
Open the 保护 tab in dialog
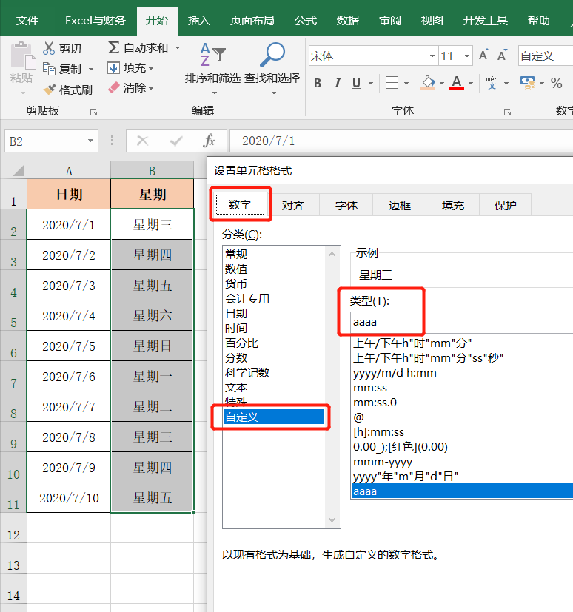tap(506, 205)
